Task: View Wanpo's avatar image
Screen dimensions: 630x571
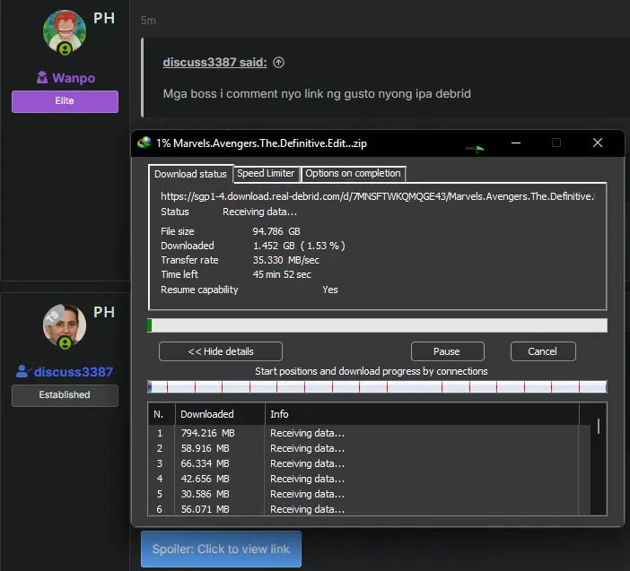Action: [65, 31]
